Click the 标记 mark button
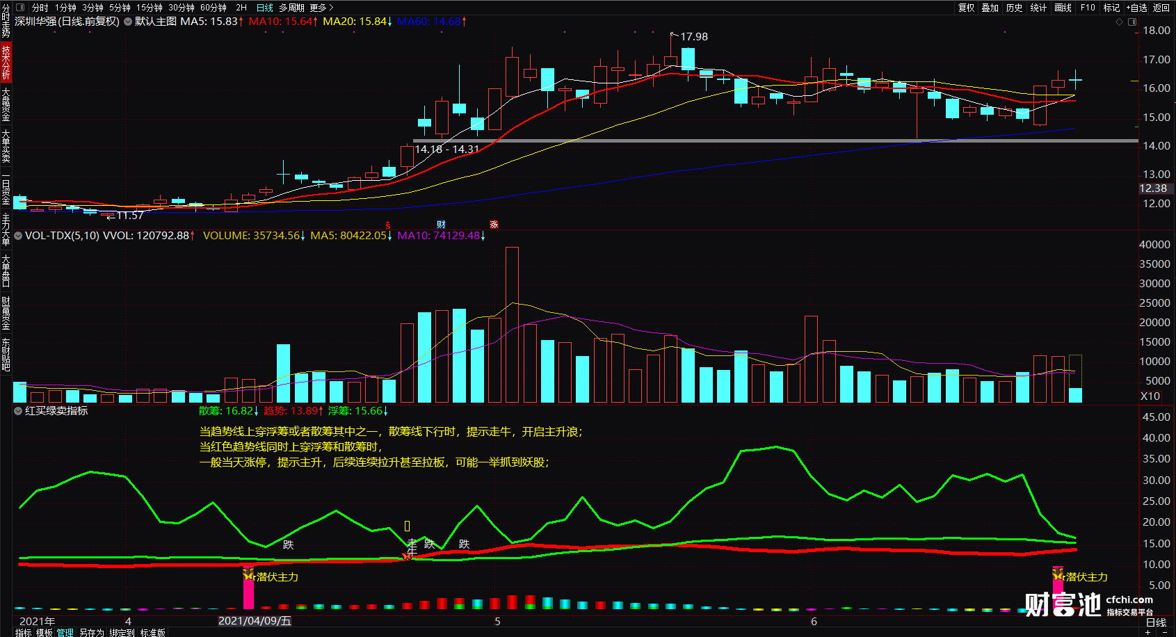 pos(1111,8)
